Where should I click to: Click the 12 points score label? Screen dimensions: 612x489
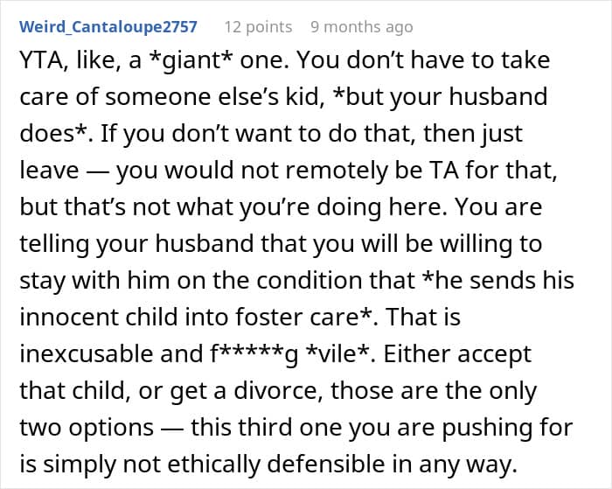(x=258, y=27)
